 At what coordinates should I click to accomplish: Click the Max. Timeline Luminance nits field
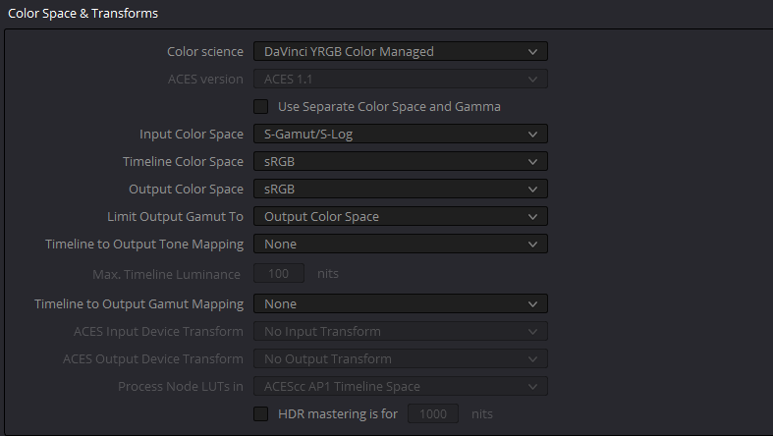click(x=279, y=273)
